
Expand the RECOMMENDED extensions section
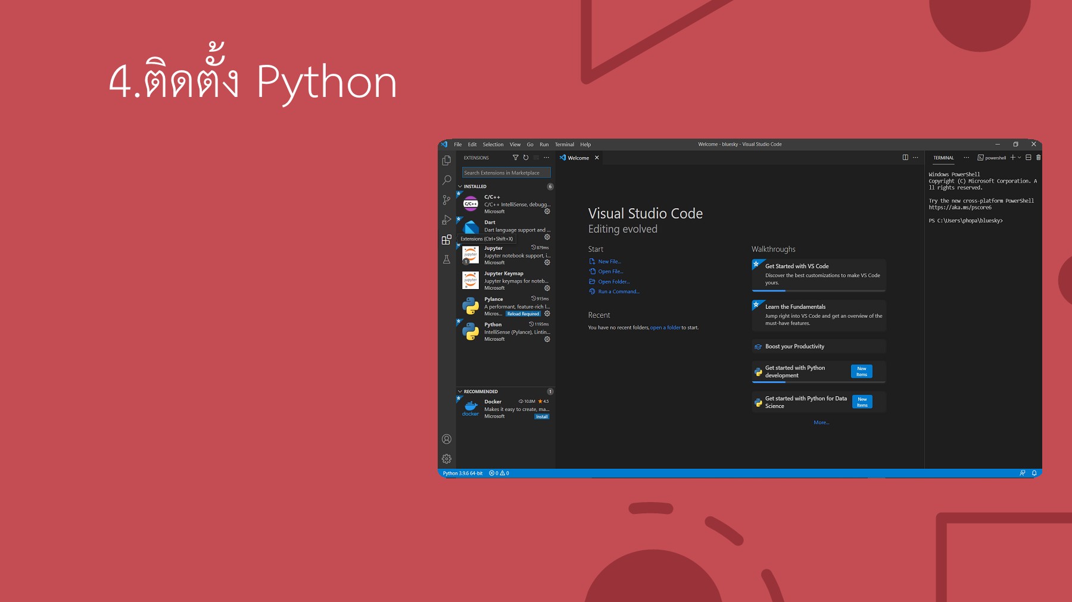tap(476, 391)
